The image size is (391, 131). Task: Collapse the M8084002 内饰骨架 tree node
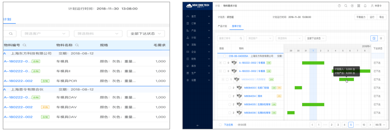[223, 79]
